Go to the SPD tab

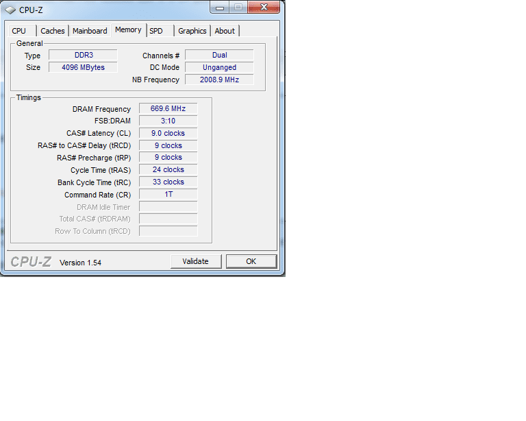[x=160, y=31]
